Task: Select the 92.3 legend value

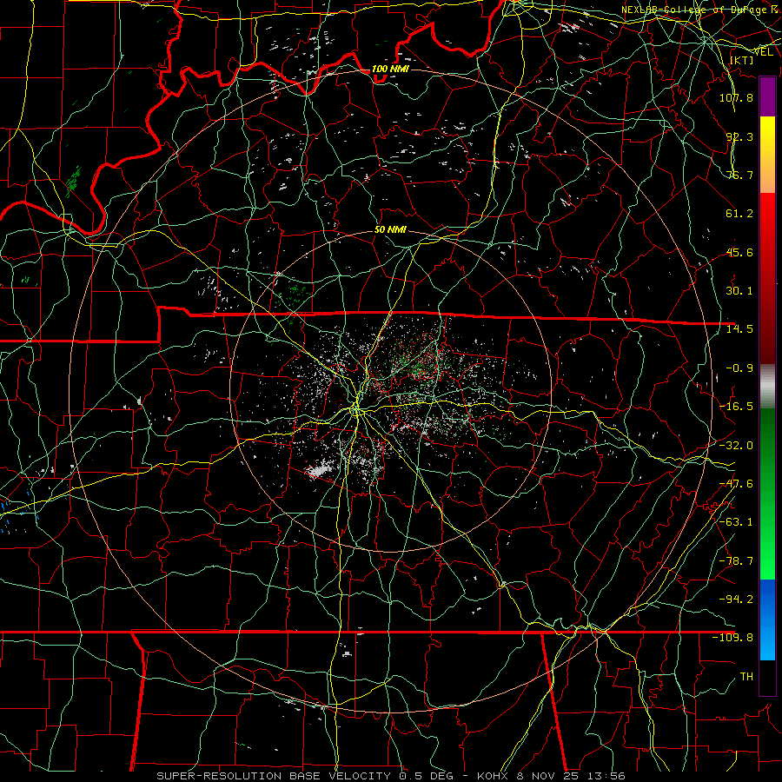Action: point(739,136)
